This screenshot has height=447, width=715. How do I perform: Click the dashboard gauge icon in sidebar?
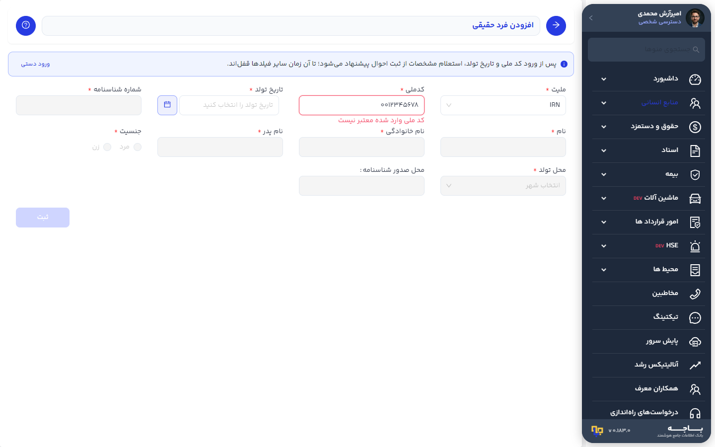pyautogui.click(x=695, y=79)
